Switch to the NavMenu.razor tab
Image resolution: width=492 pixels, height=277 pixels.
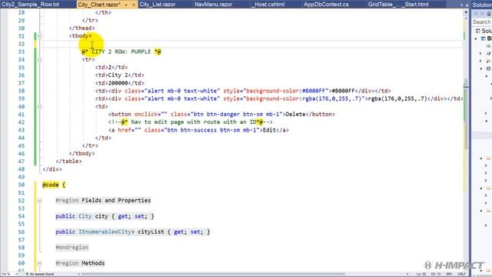click(214, 5)
